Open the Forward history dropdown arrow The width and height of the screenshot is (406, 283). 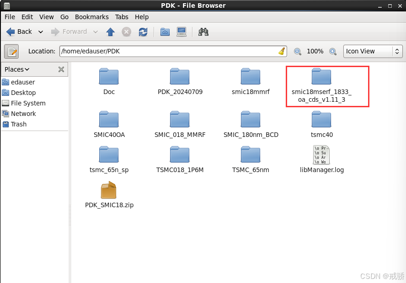pos(96,32)
